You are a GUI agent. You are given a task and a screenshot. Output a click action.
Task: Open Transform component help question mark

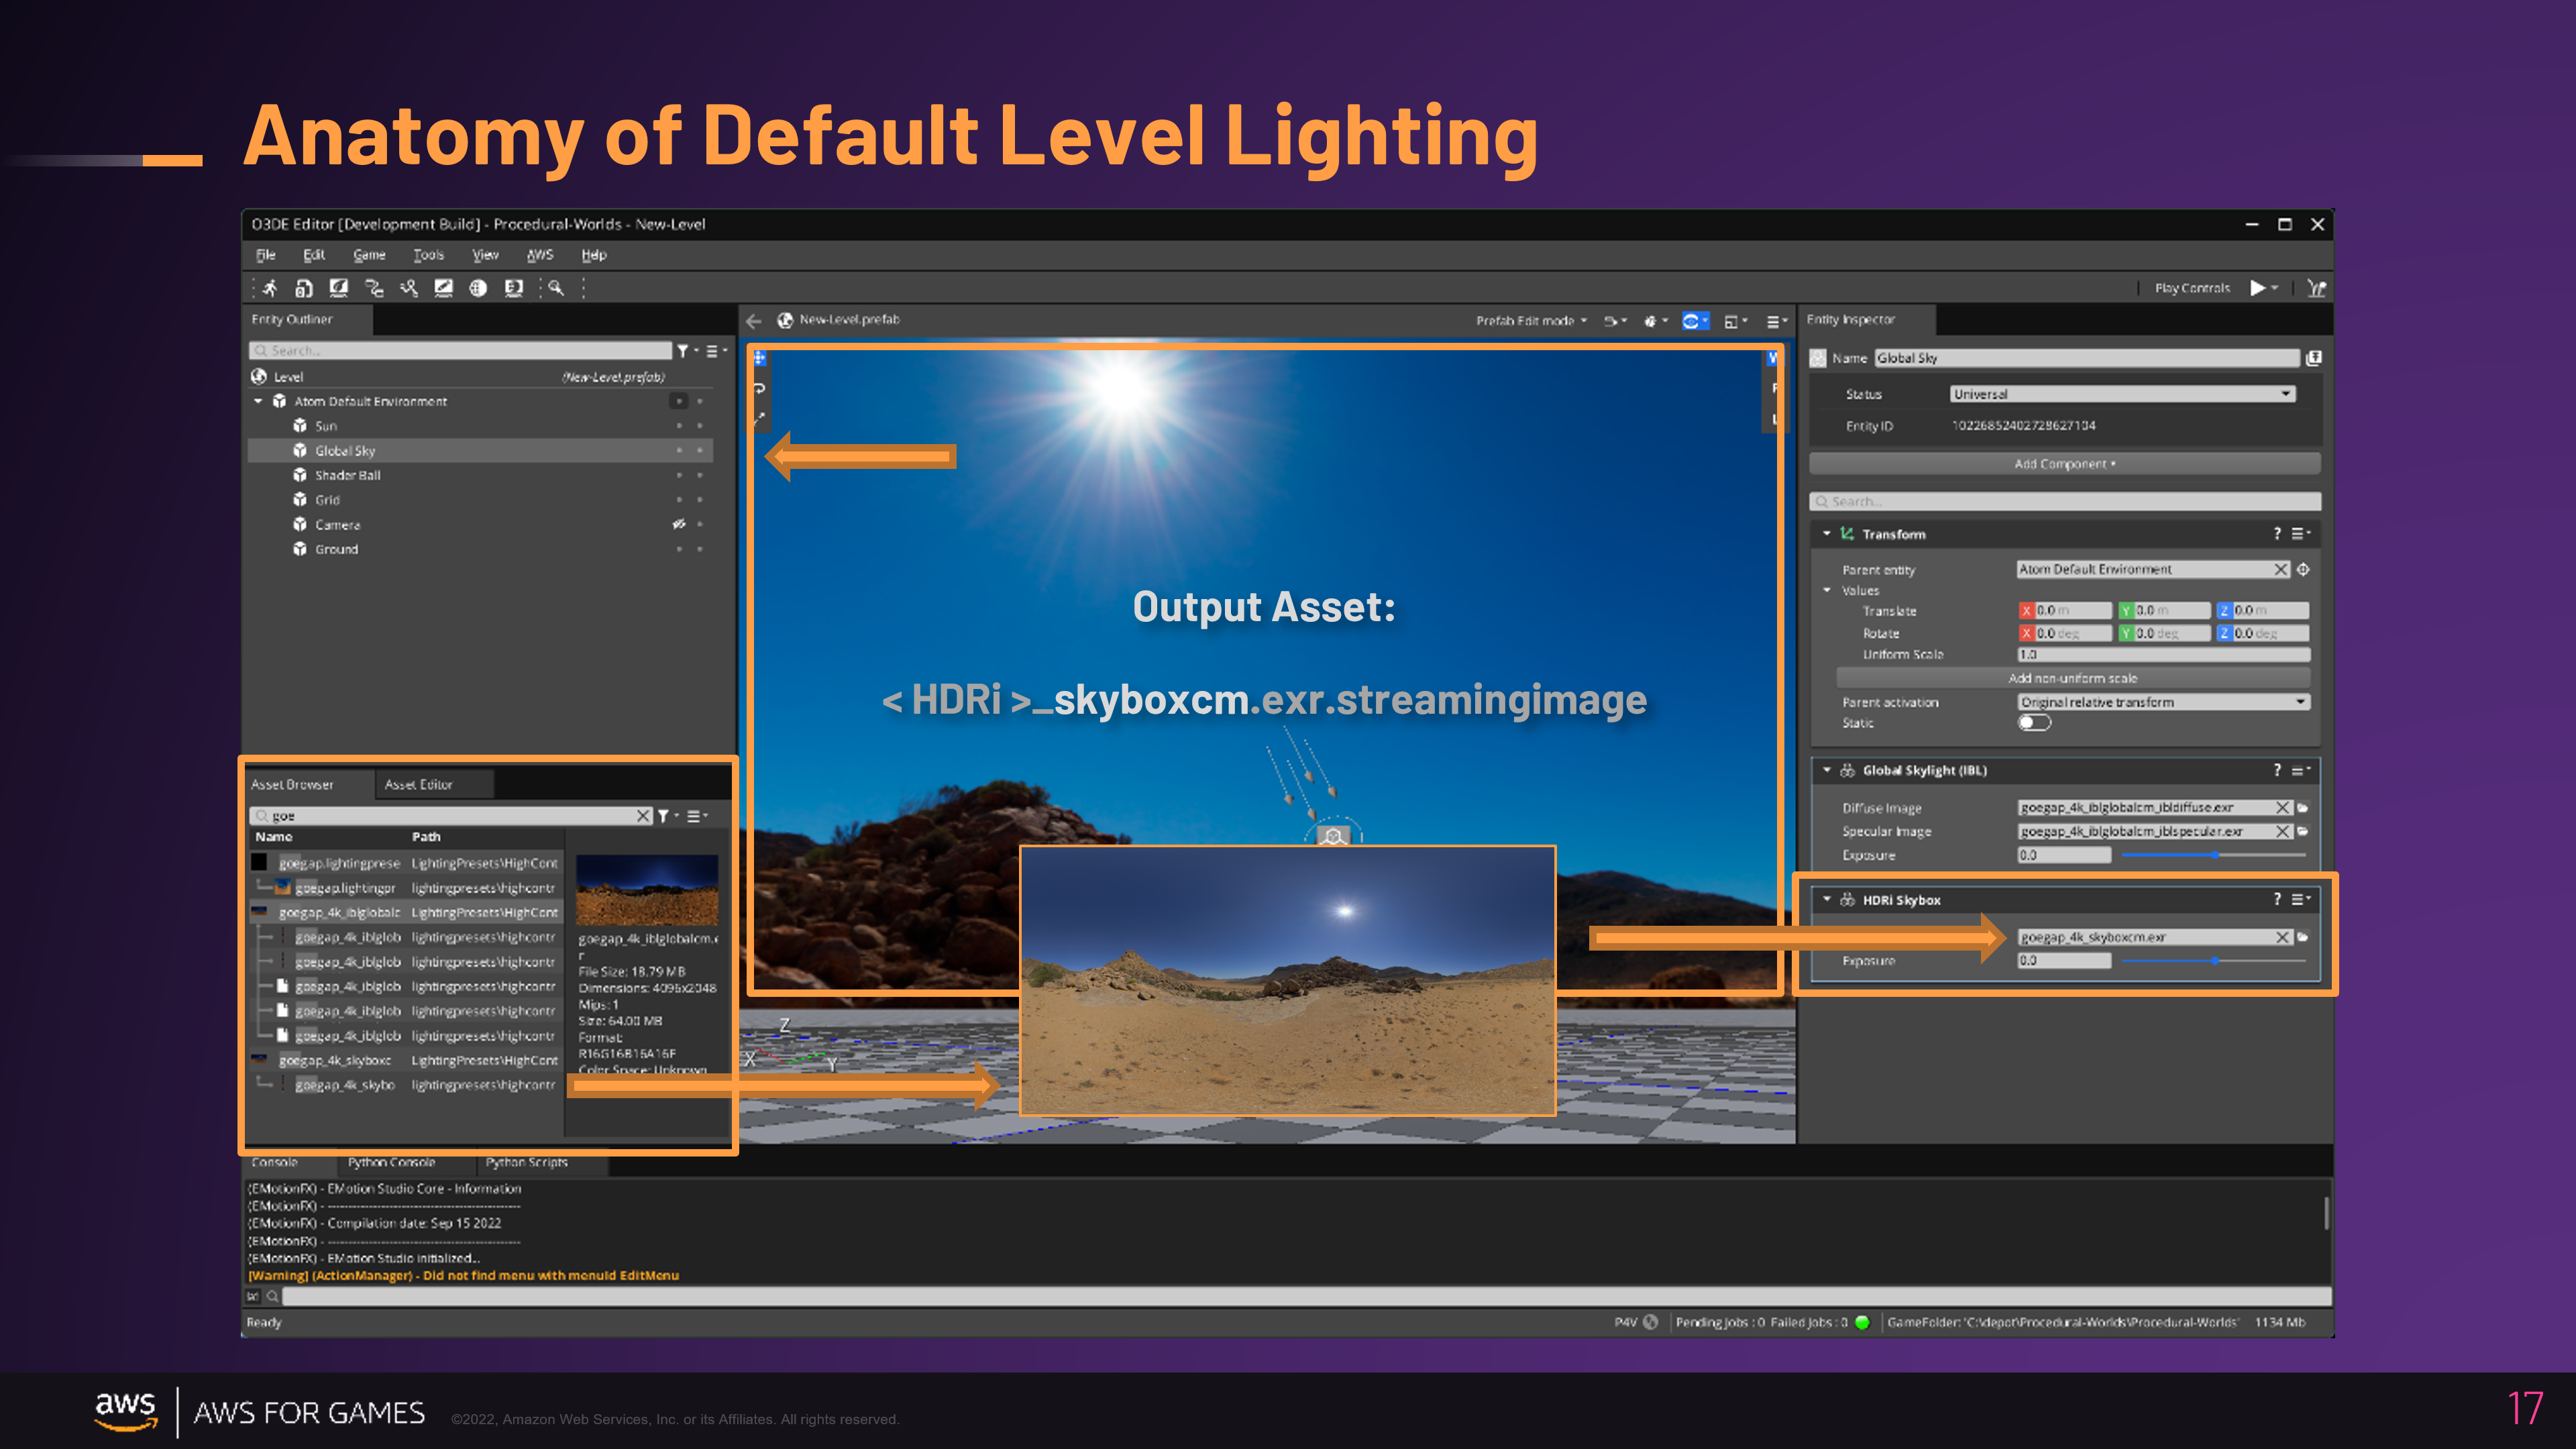tap(2277, 534)
